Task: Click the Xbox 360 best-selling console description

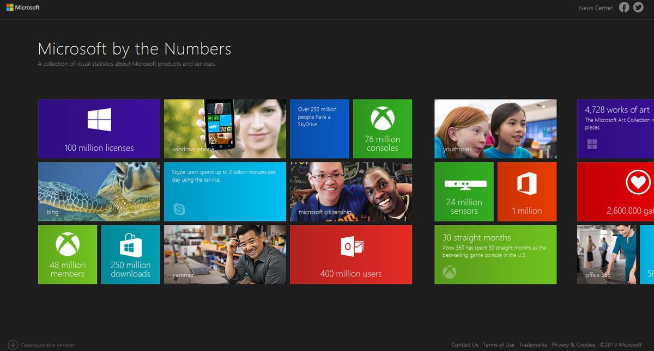Action: 494,251
